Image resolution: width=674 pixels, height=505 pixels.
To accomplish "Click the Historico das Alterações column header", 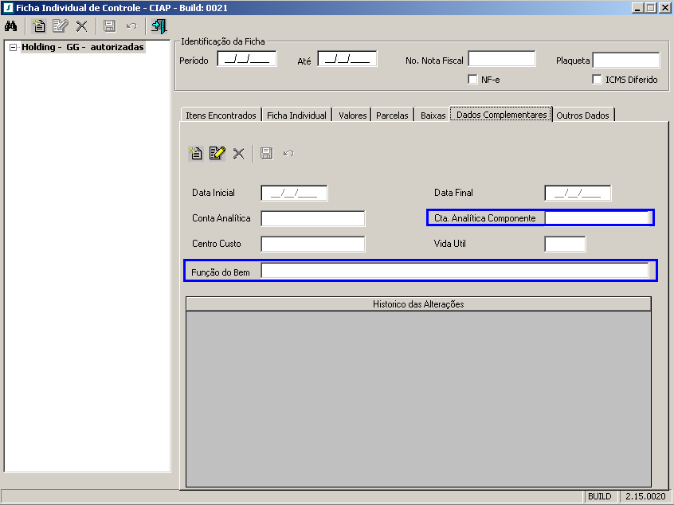I will point(418,304).
